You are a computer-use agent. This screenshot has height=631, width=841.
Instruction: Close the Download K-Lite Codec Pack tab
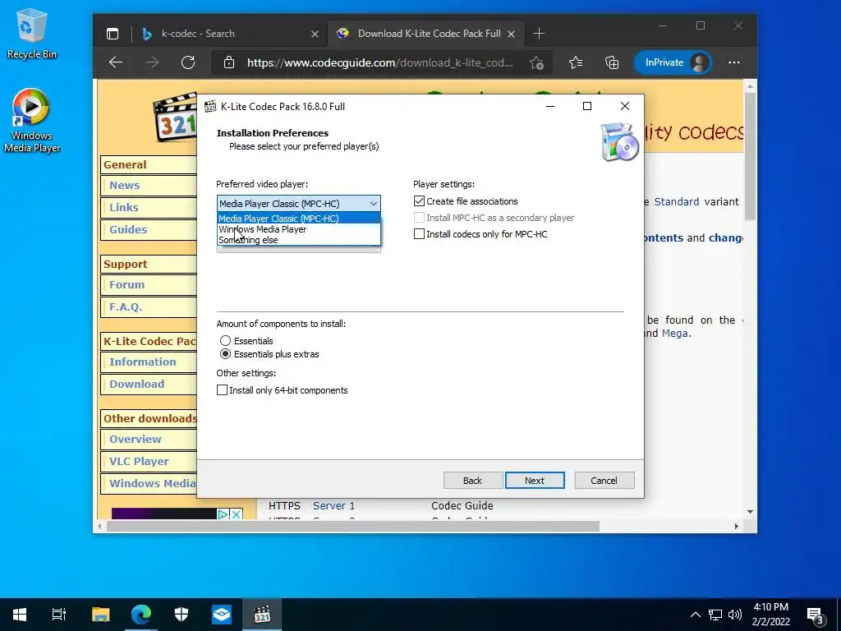(511, 34)
